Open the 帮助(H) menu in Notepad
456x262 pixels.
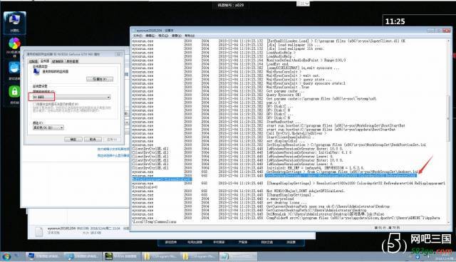click(190, 36)
